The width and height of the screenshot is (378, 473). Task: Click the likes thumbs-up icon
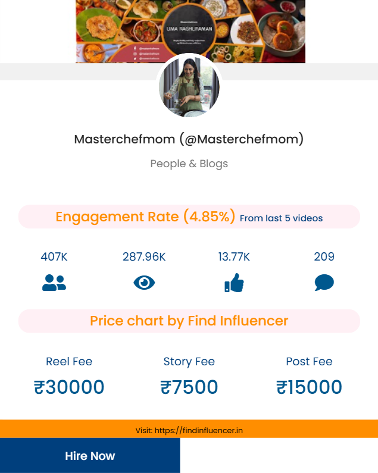(234, 283)
